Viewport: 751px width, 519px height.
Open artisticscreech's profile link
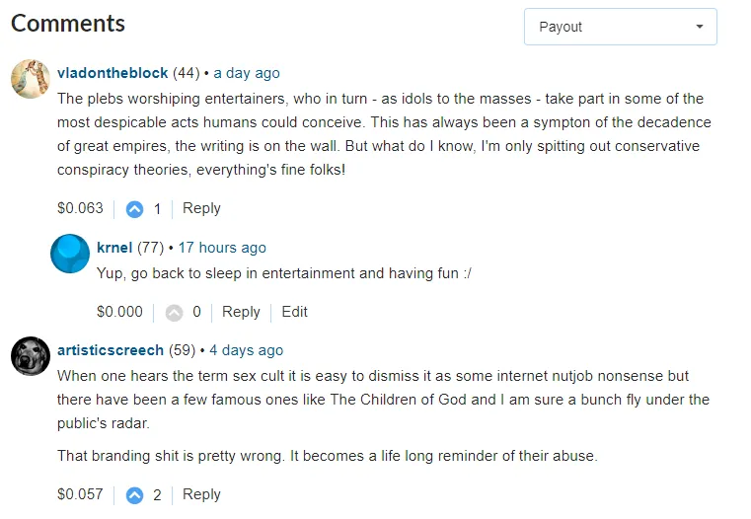pos(111,350)
